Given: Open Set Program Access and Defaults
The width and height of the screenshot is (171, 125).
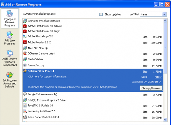Looking at the screenshot, I should coord(10,80).
